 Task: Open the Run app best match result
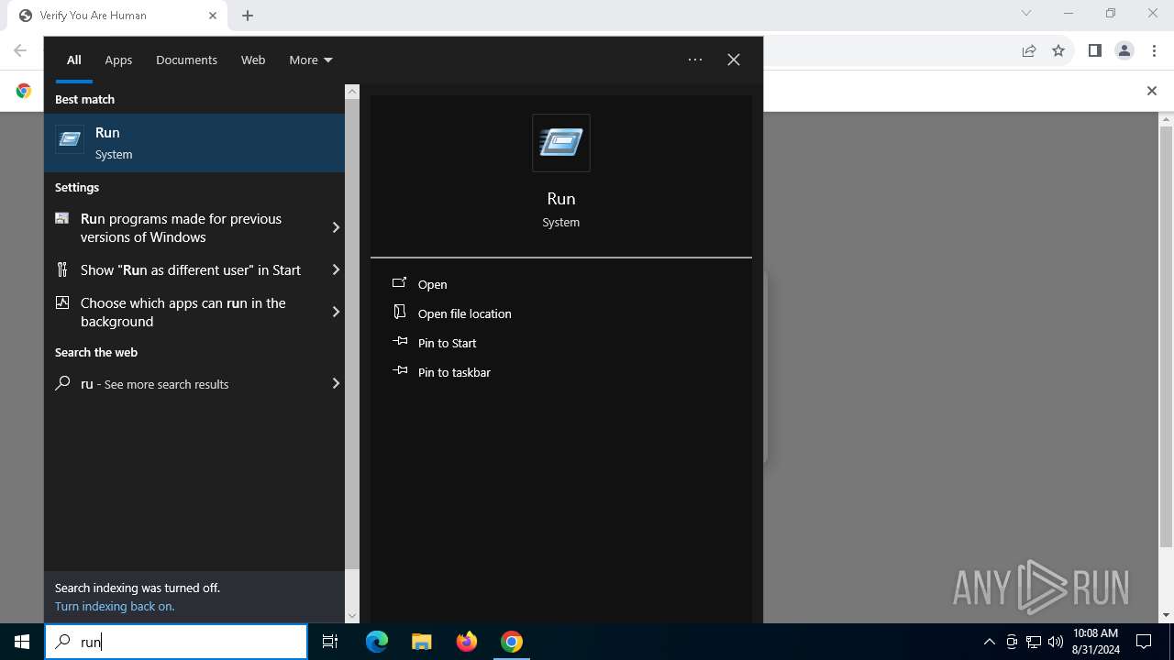[x=194, y=143]
